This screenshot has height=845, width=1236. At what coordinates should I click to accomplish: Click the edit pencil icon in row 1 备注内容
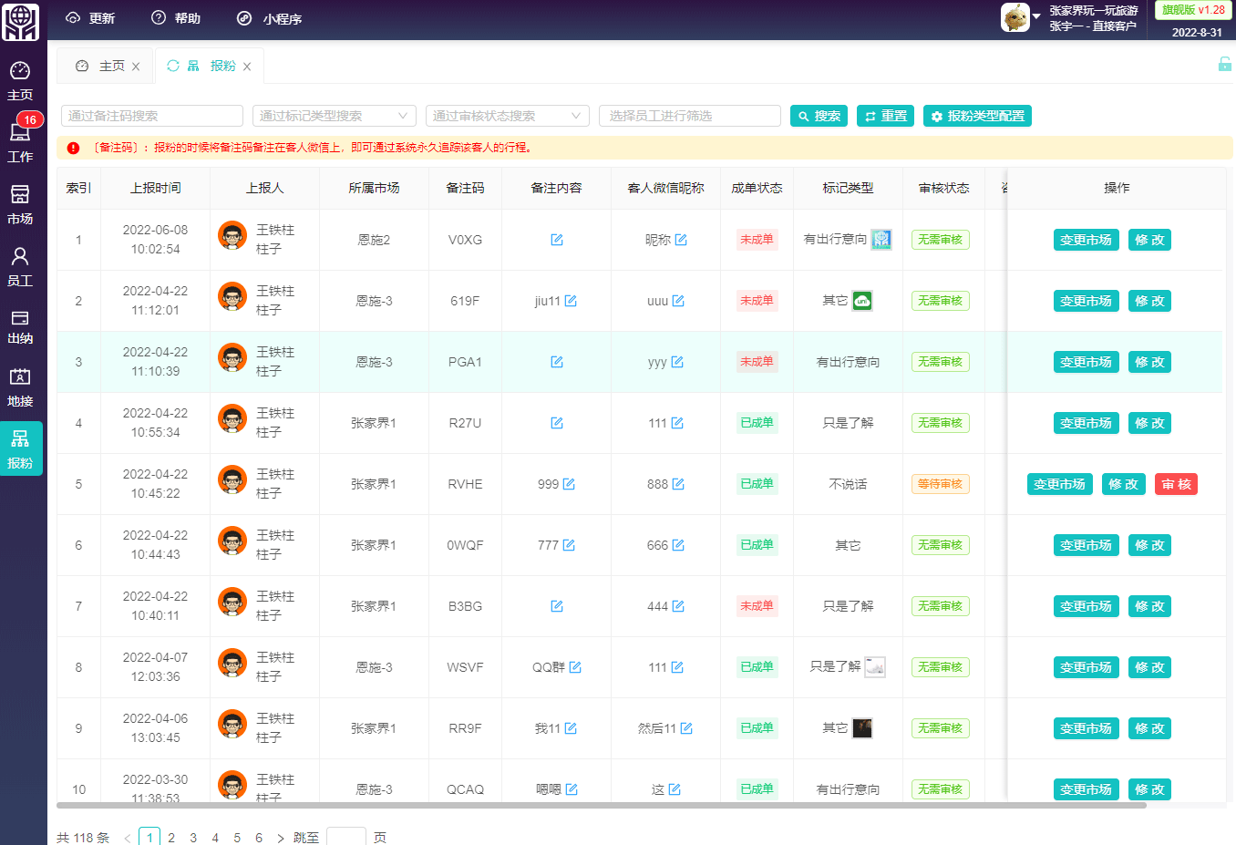click(557, 240)
